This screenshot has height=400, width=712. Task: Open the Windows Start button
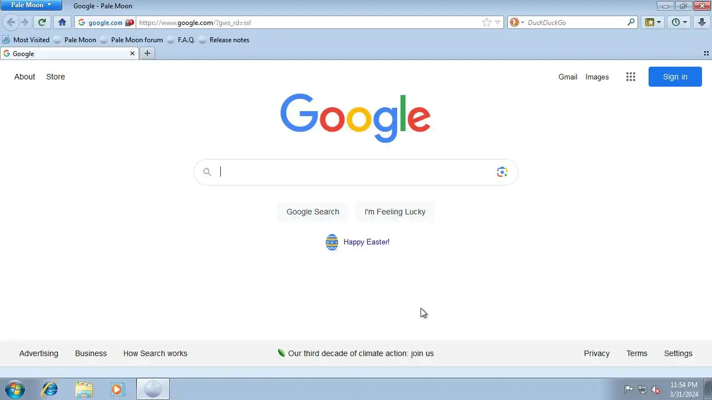point(14,389)
